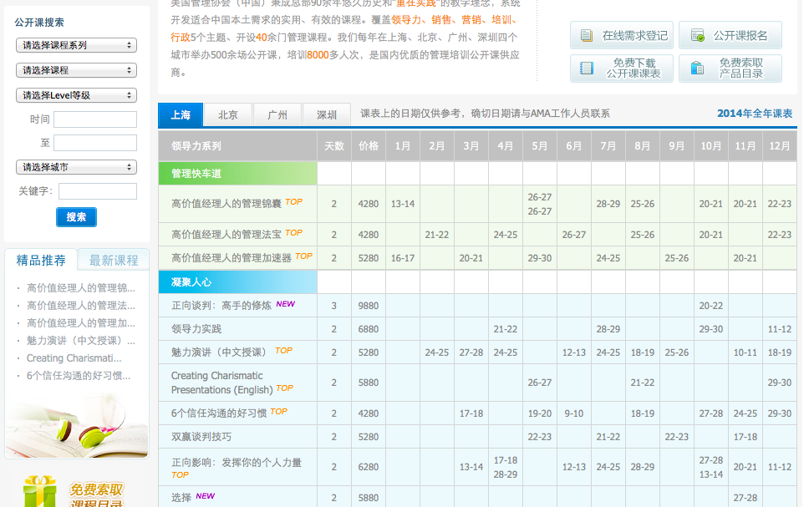The height and width of the screenshot is (507, 804).
Task: Click the 时间 start date field
Action: tap(94, 119)
